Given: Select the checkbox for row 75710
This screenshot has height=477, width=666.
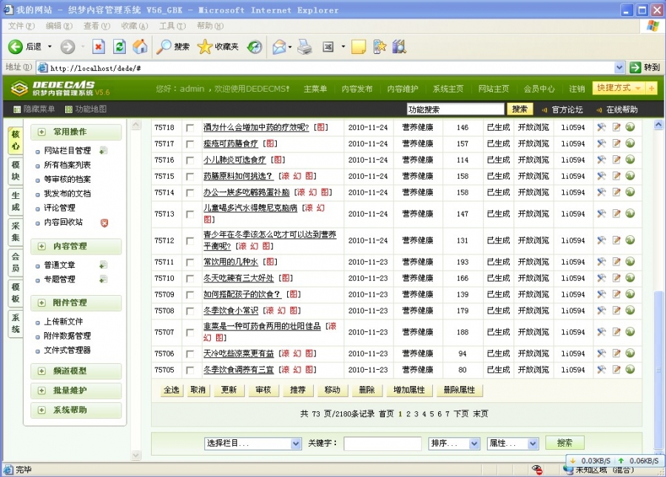Looking at the screenshot, I should click(190, 279).
